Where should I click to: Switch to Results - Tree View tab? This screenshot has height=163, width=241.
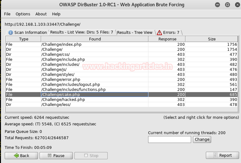point(135,33)
